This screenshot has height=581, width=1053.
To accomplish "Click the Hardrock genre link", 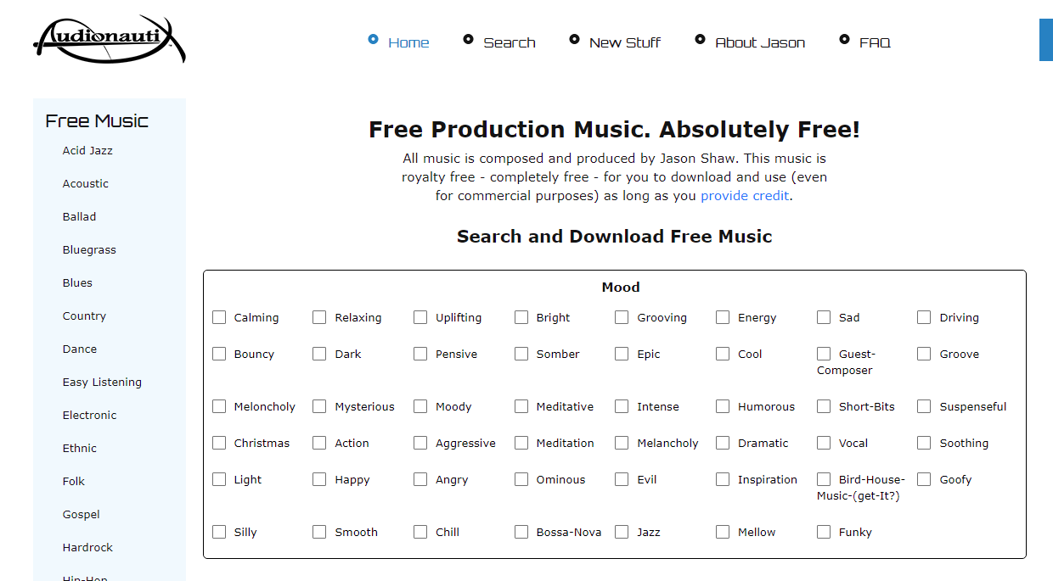I will point(87,548).
